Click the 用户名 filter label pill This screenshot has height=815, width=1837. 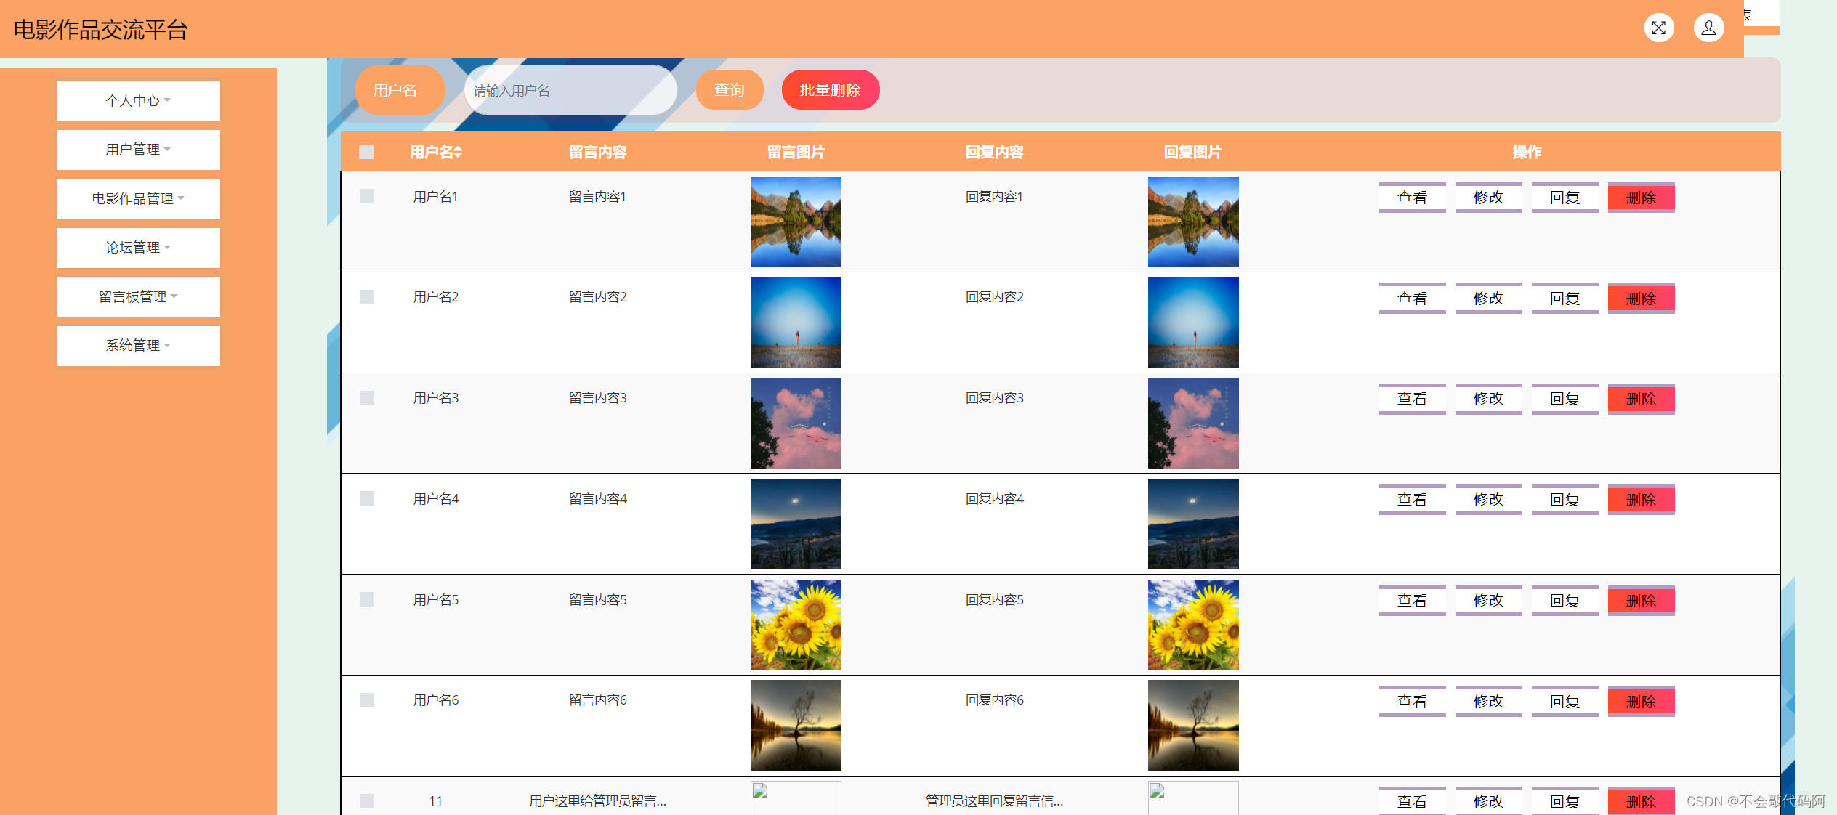click(x=400, y=89)
